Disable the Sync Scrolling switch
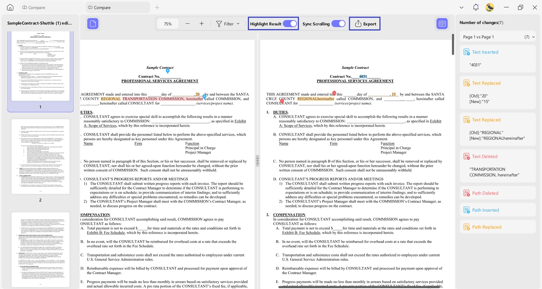 click(x=338, y=24)
